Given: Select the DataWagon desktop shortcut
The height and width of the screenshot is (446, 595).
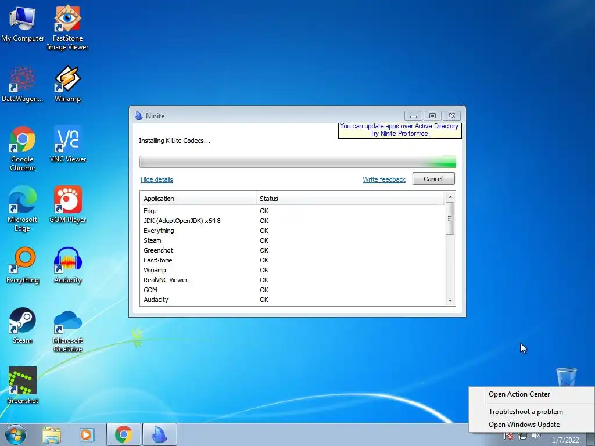Looking at the screenshot, I should click(23, 84).
